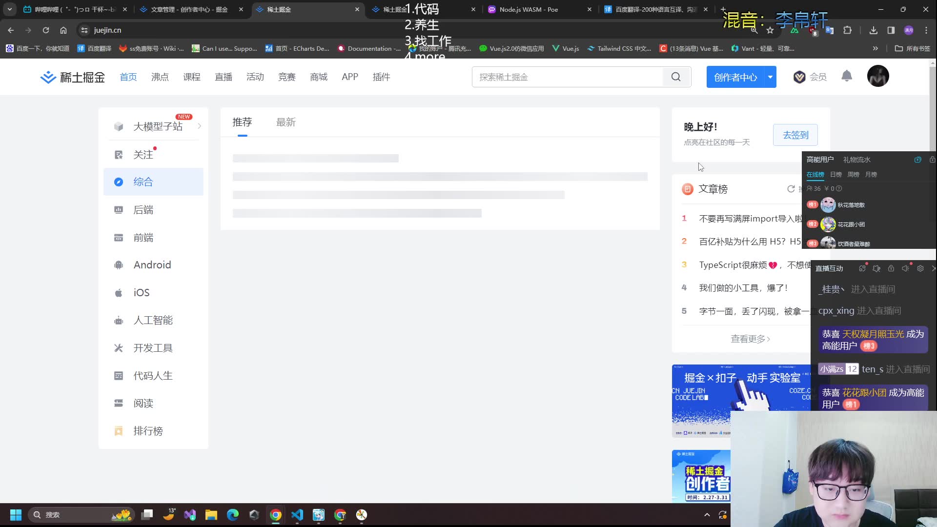The image size is (937, 527).
Task: Open Chrome three-dot menu
Action: click(926, 30)
